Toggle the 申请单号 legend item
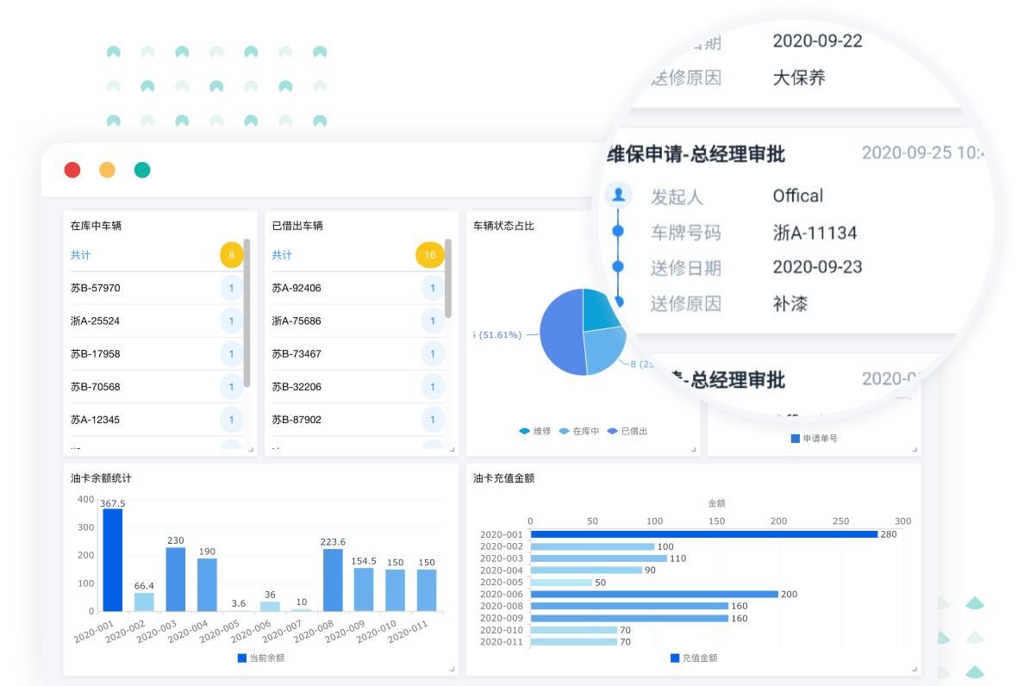 [x=814, y=439]
